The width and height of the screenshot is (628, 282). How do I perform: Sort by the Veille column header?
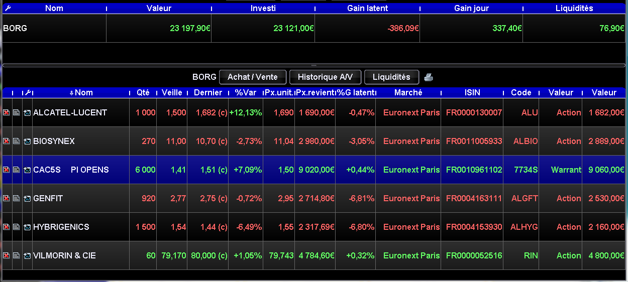172,92
